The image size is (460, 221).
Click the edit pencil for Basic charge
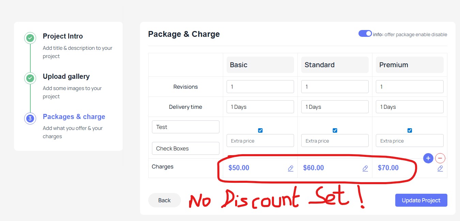[291, 168]
